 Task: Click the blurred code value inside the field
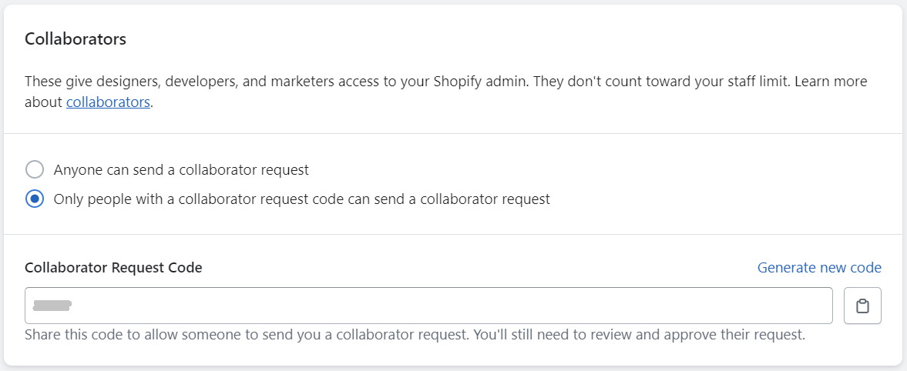coord(52,306)
